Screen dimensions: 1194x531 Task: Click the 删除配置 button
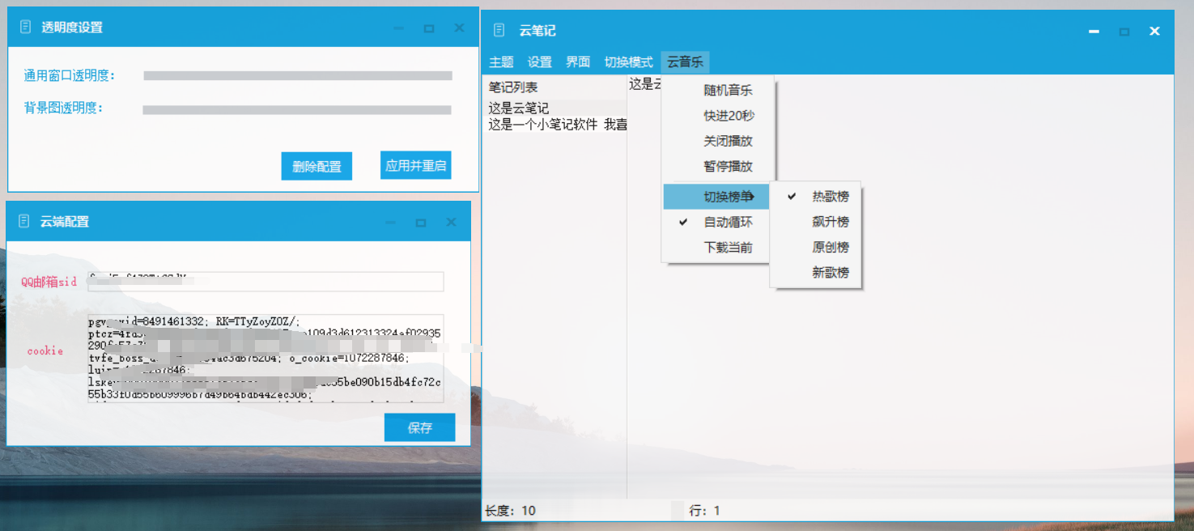pyautogui.click(x=317, y=165)
